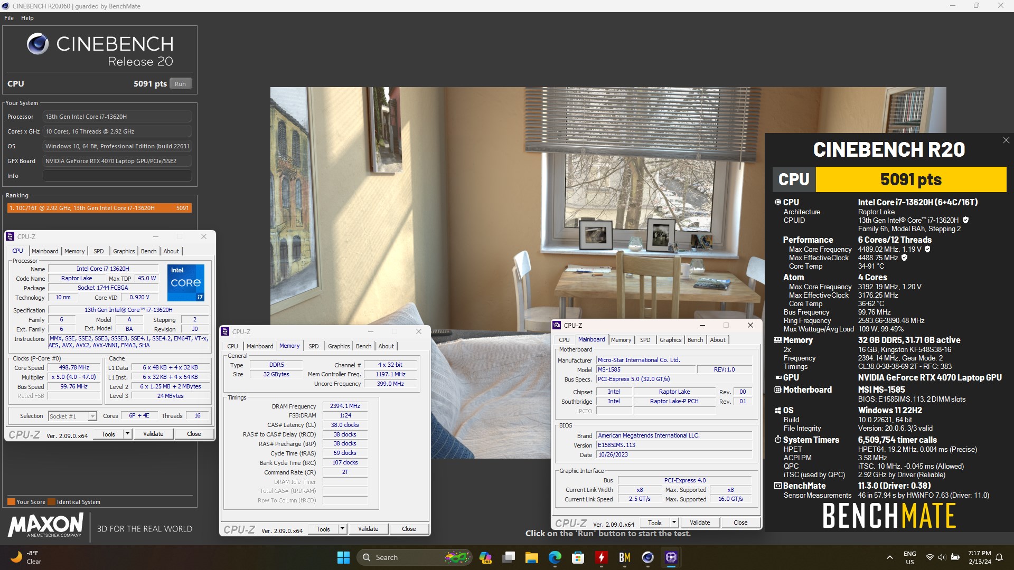Click the yellow 5091 pts score bar
This screenshot has width=1014, height=570.
click(x=911, y=179)
